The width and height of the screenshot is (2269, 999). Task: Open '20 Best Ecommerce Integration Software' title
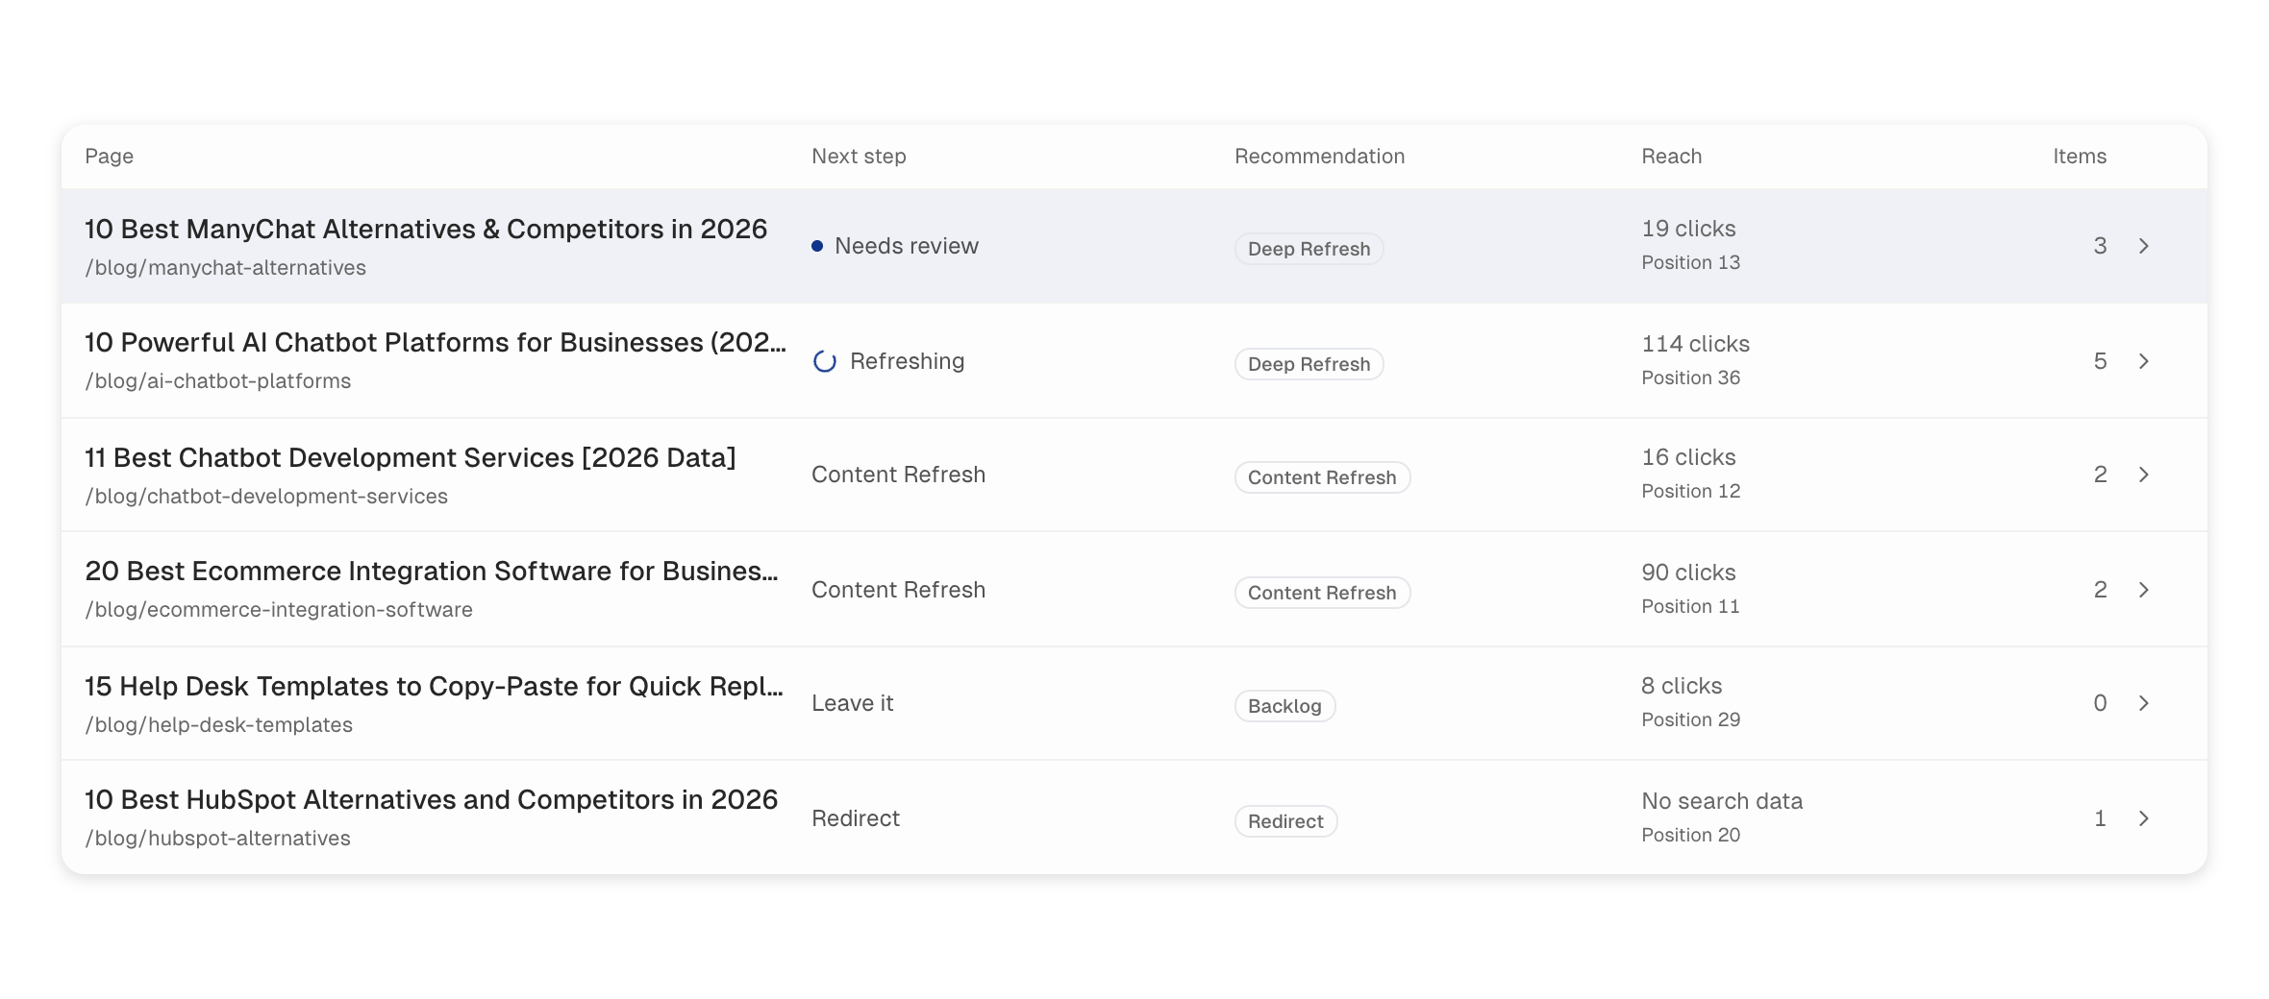pos(432,571)
